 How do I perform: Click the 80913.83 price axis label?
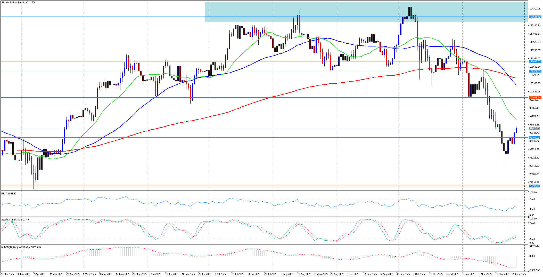click(x=535, y=166)
